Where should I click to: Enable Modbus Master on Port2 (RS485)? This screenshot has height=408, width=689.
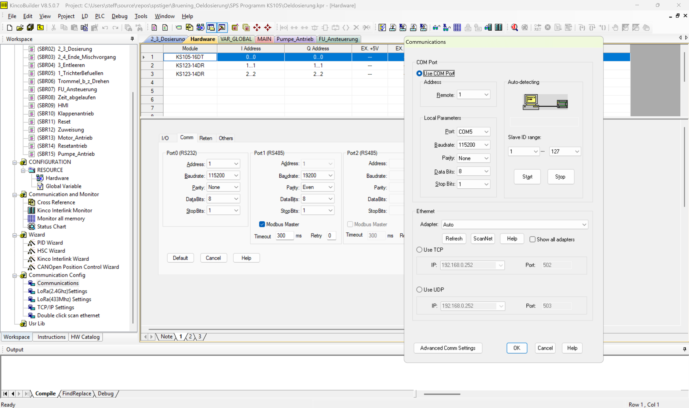click(350, 224)
